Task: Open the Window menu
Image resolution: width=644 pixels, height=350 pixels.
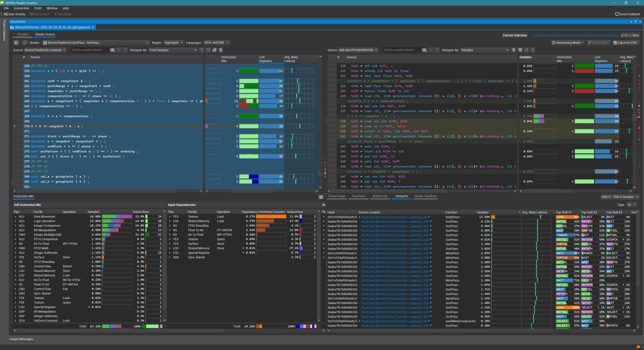Action: [x=52, y=8]
